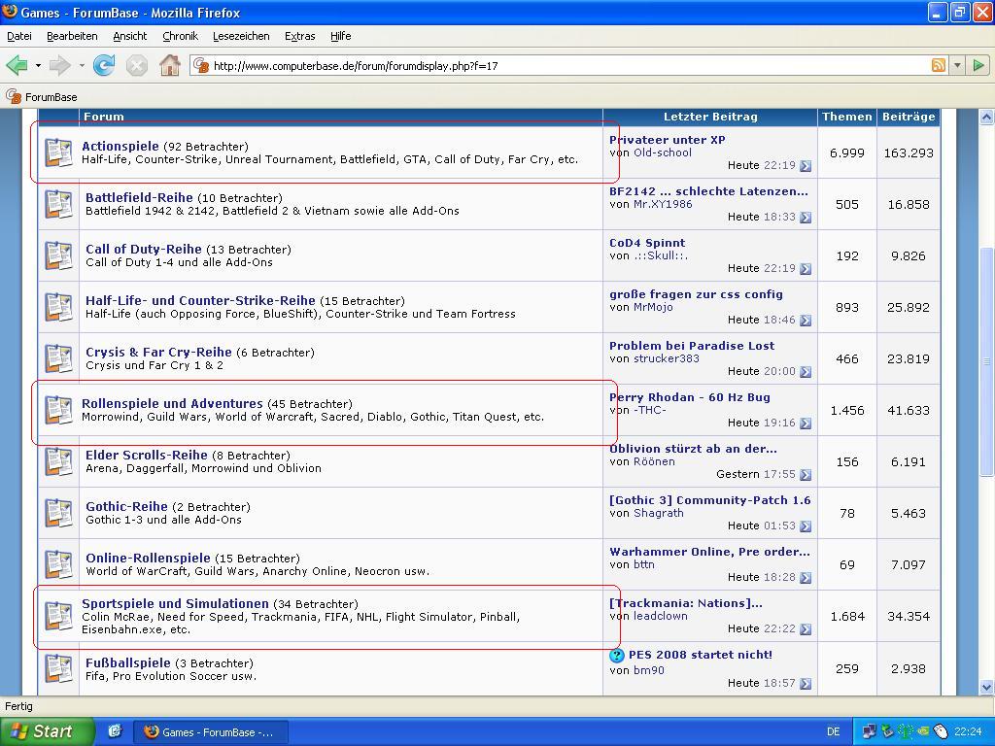Click the Fußballspiele forum icon
The image size is (995, 746).
tap(58, 668)
